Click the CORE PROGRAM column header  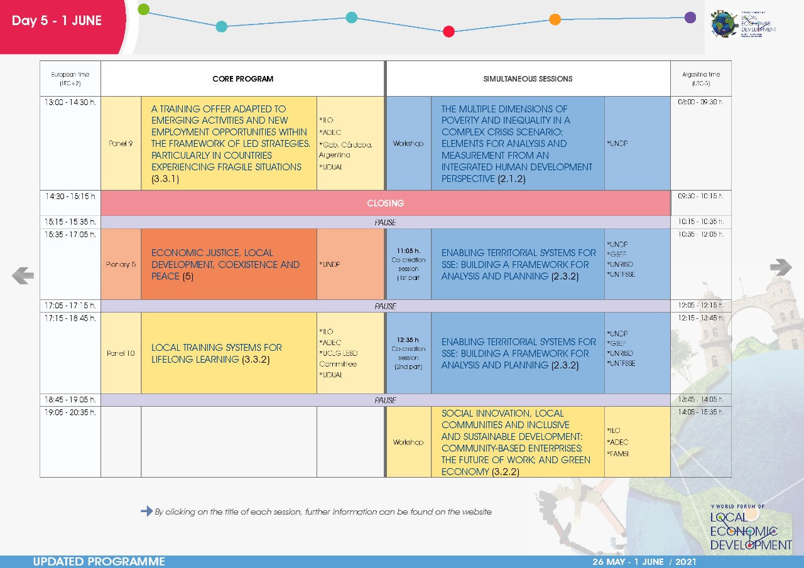click(x=242, y=78)
